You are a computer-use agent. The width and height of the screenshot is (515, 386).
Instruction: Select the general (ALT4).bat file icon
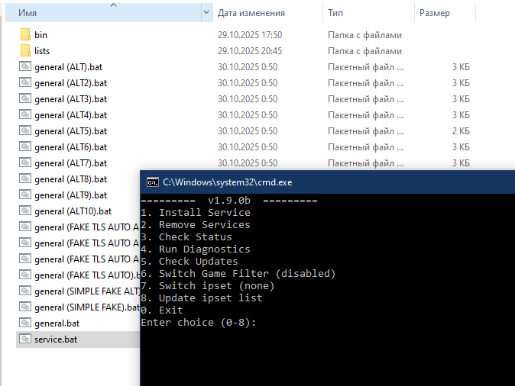tap(25, 114)
